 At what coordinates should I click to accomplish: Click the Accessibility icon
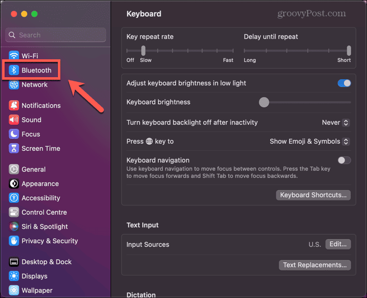(14, 198)
